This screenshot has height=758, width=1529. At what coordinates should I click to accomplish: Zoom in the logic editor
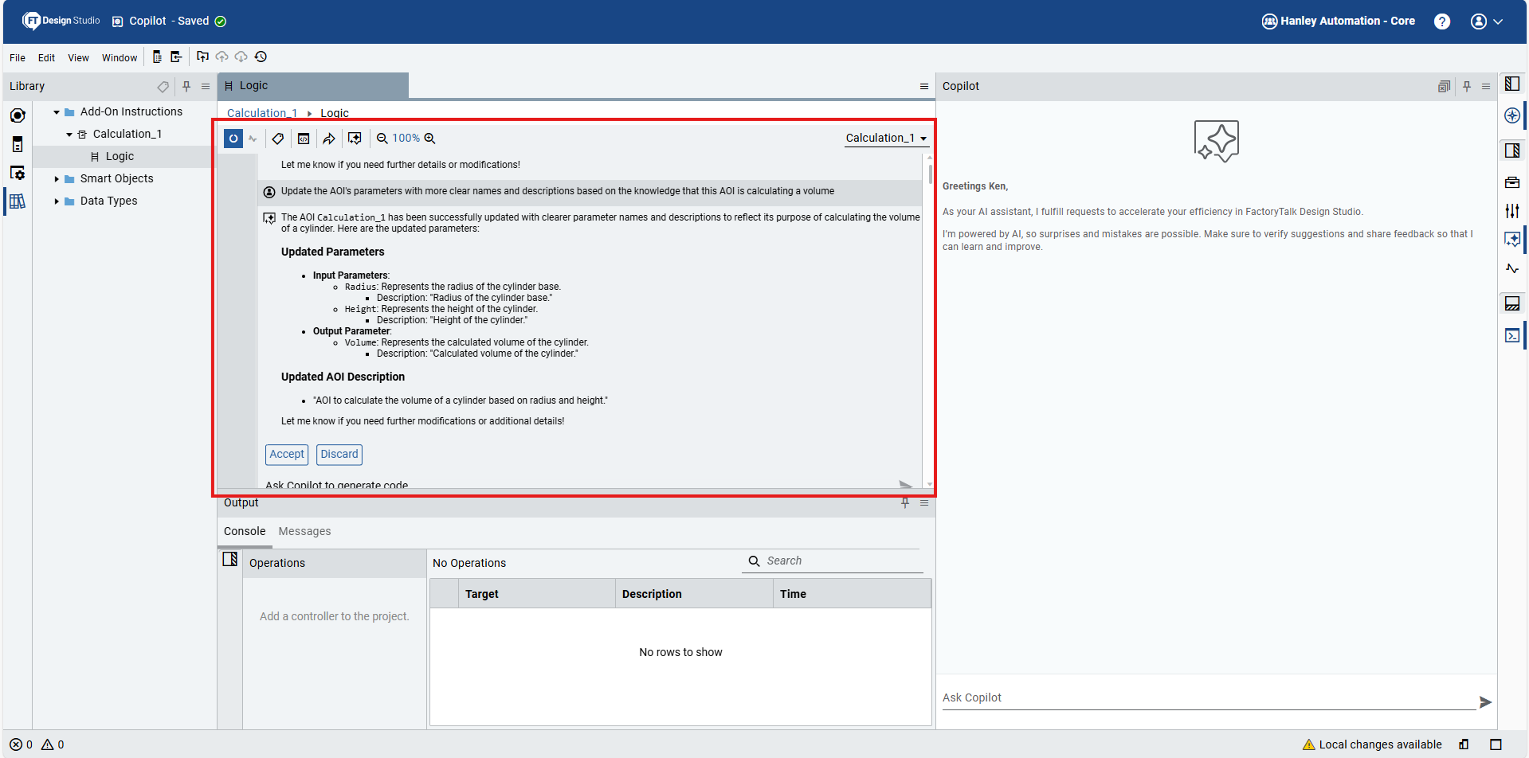coord(429,139)
